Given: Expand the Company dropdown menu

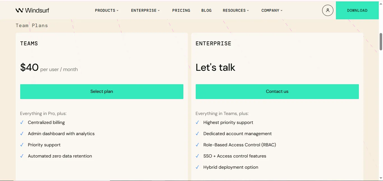Looking at the screenshot, I should click(x=272, y=10).
